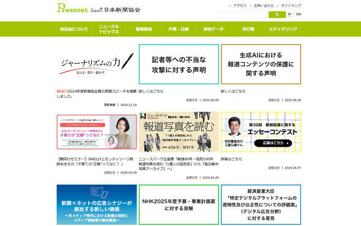Click the Pressnet 日本新聞協会 logo
The image size is (361, 226).
[99, 8]
